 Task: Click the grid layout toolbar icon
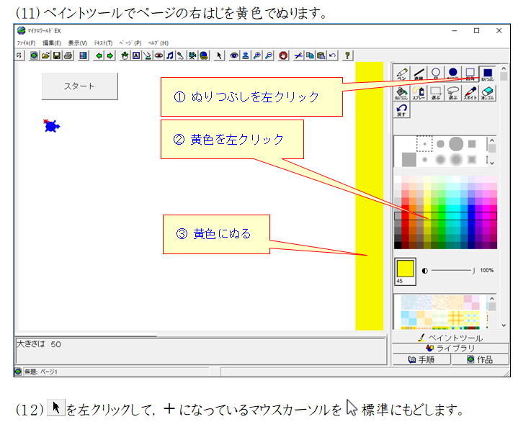click(x=83, y=55)
